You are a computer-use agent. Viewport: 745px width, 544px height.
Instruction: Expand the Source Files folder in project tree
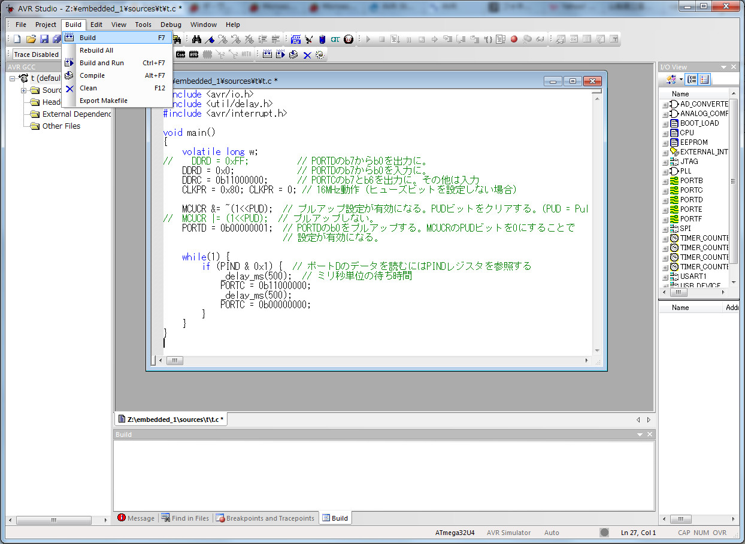point(24,90)
